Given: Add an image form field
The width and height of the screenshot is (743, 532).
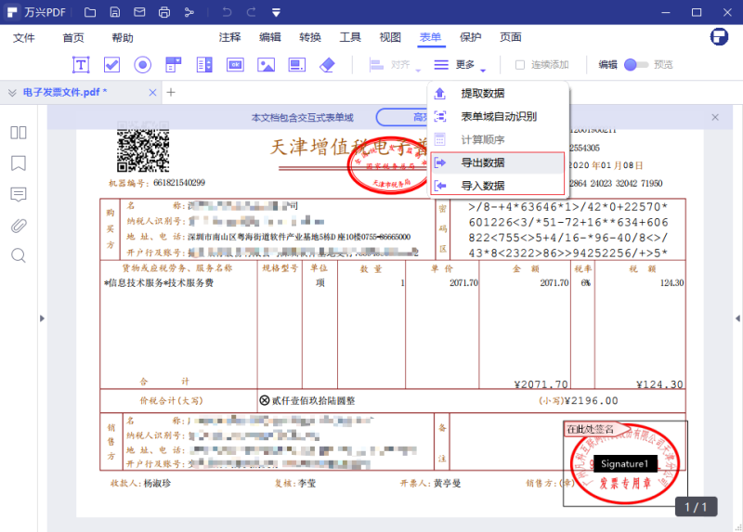Looking at the screenshot, I should point(266,64).
